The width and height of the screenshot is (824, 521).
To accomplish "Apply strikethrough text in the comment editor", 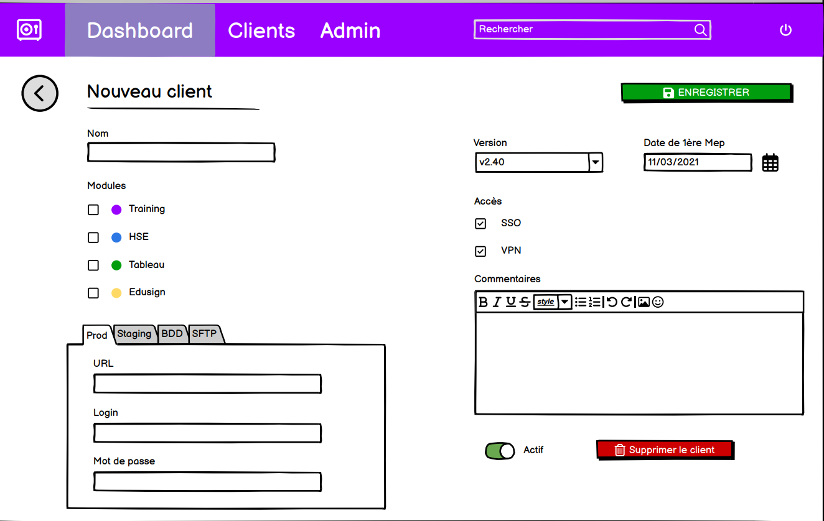I will click(x=525, y=302).
